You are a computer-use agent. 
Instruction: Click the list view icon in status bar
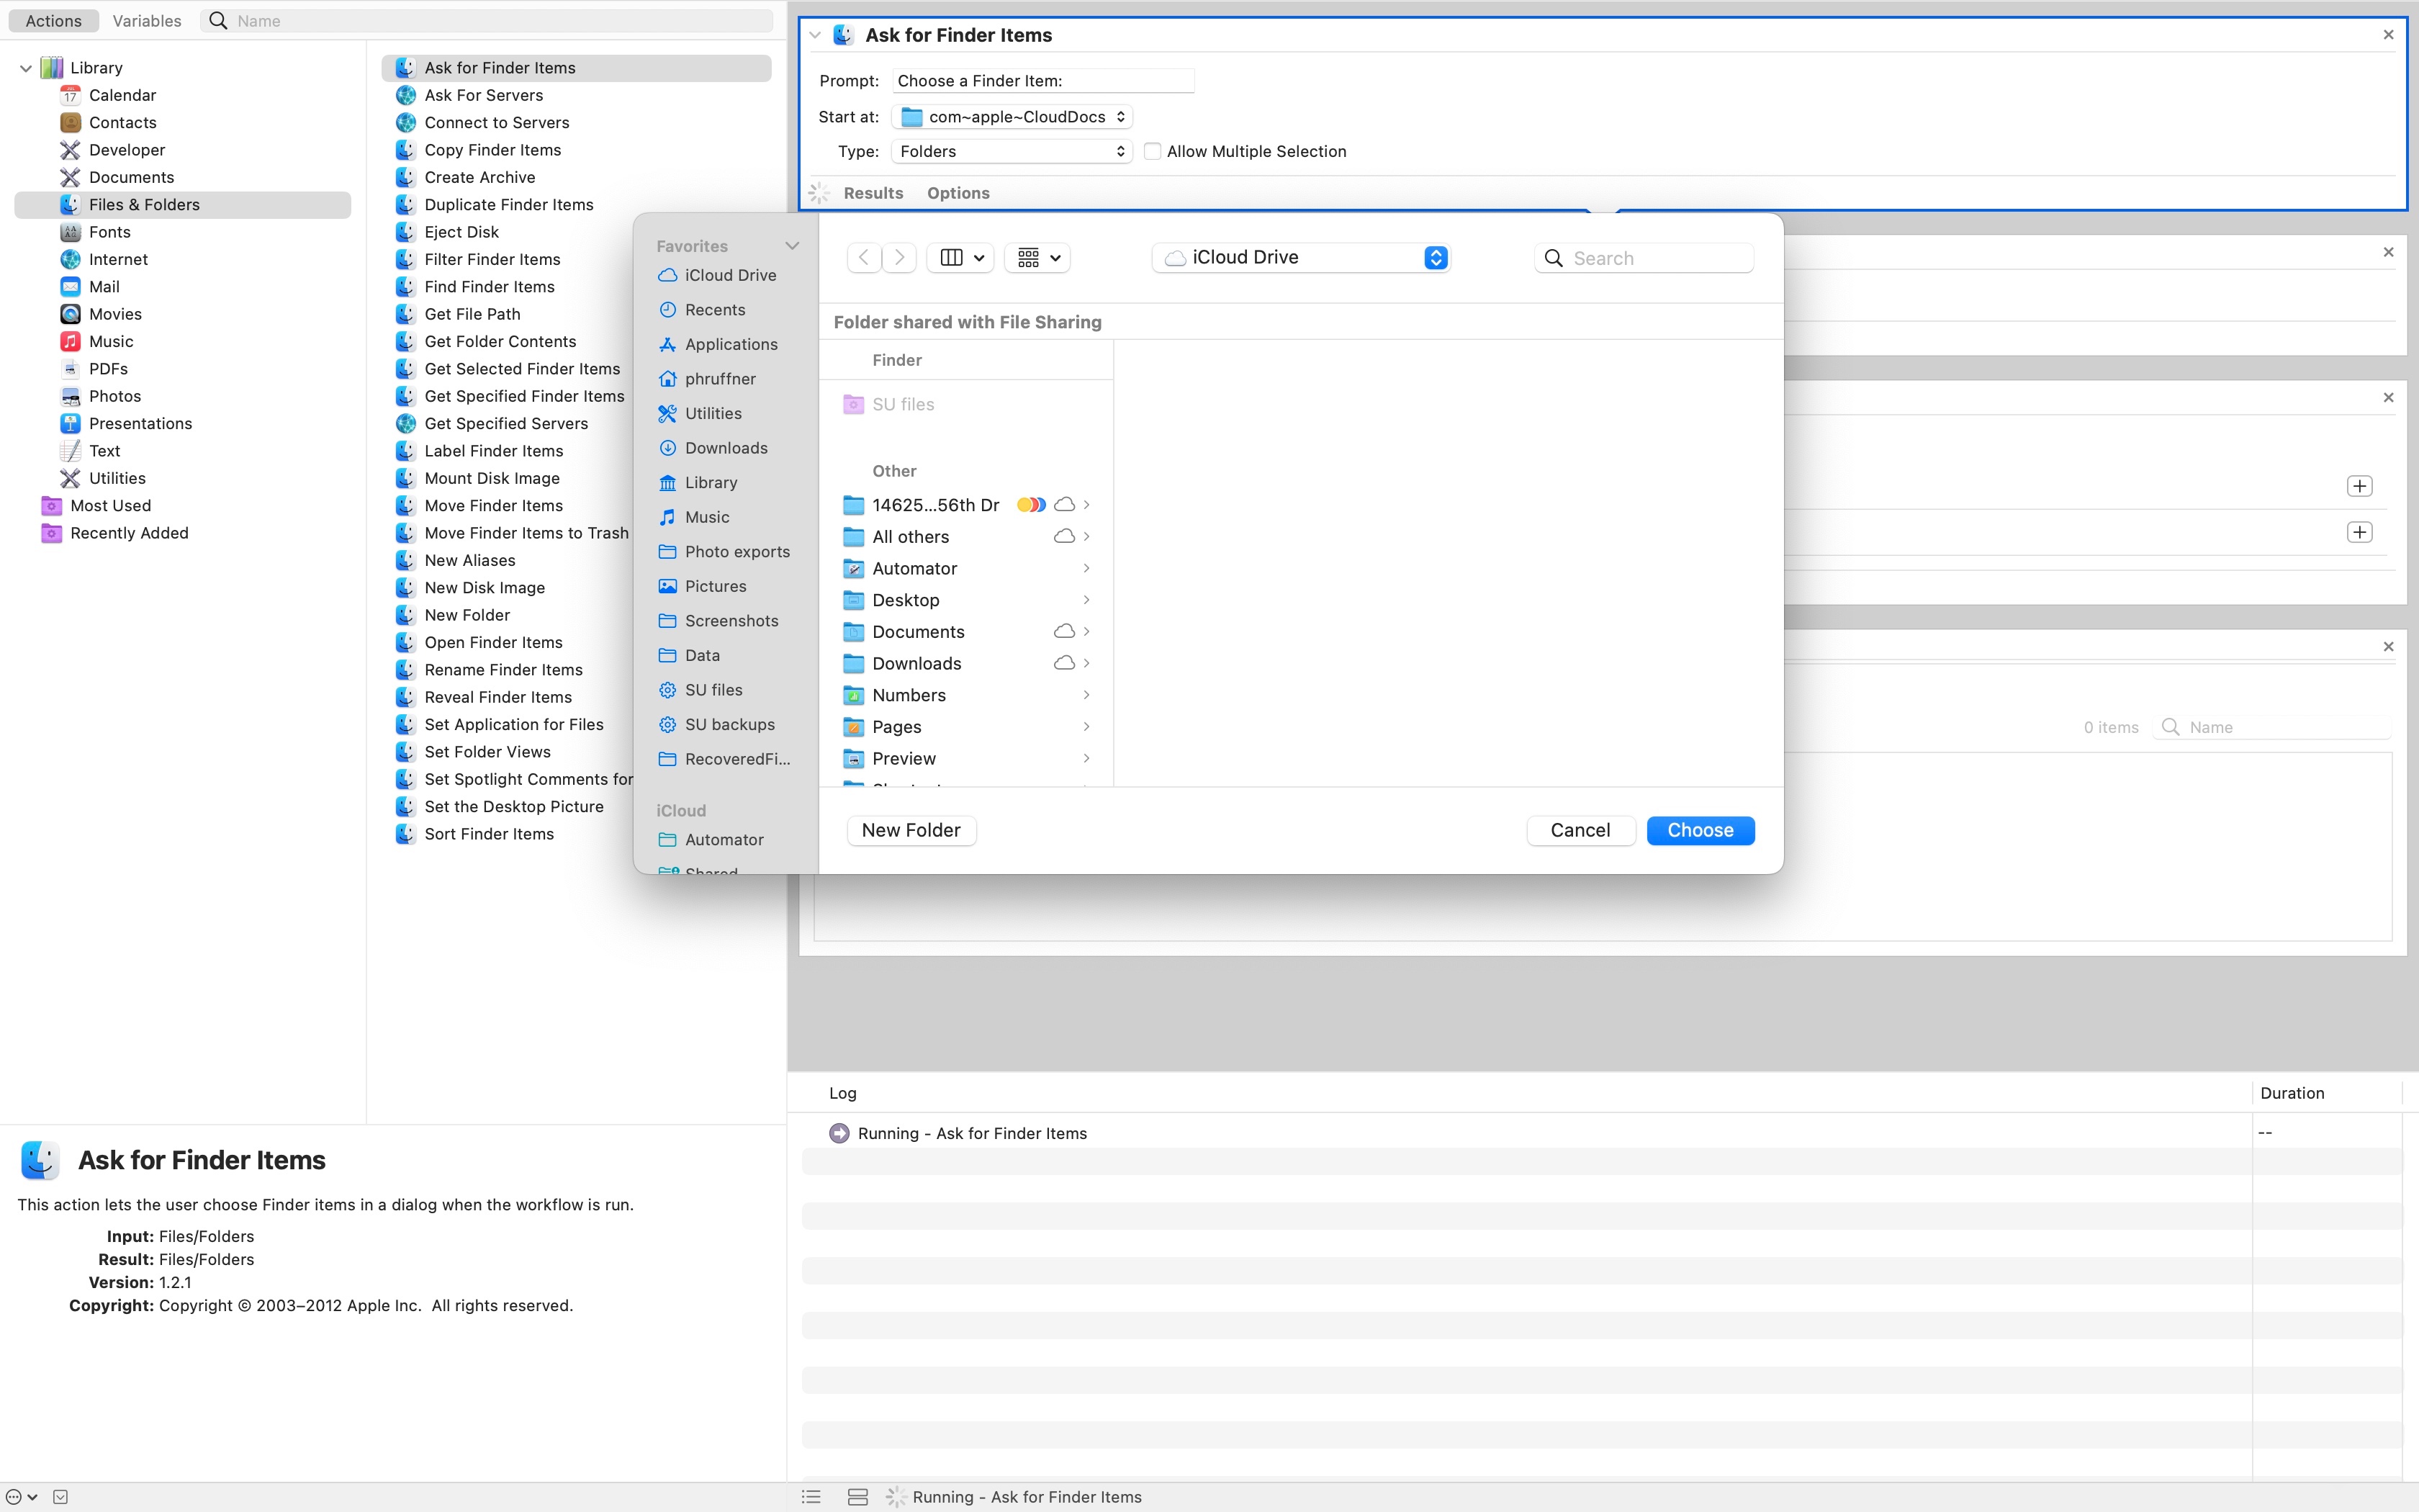811,1497
